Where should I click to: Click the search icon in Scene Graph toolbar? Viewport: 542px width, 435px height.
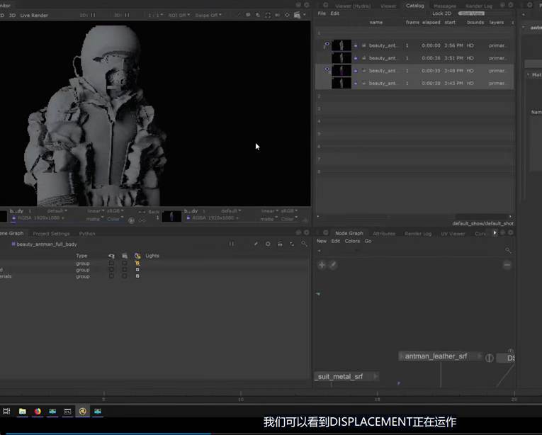click(x=304, y=244)
